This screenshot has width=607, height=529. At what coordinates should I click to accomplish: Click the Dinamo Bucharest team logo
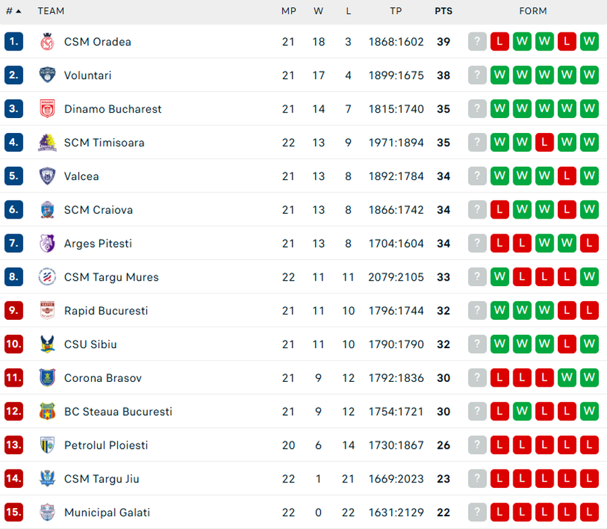tap(47, 109)
